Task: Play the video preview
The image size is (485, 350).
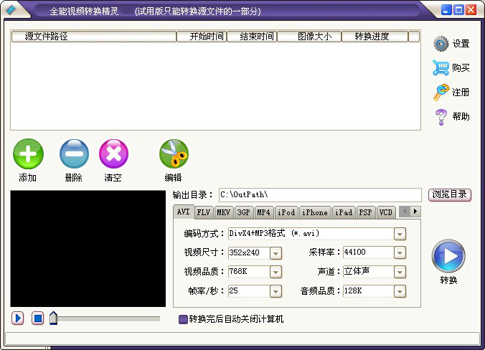Action: coord(18,318)
